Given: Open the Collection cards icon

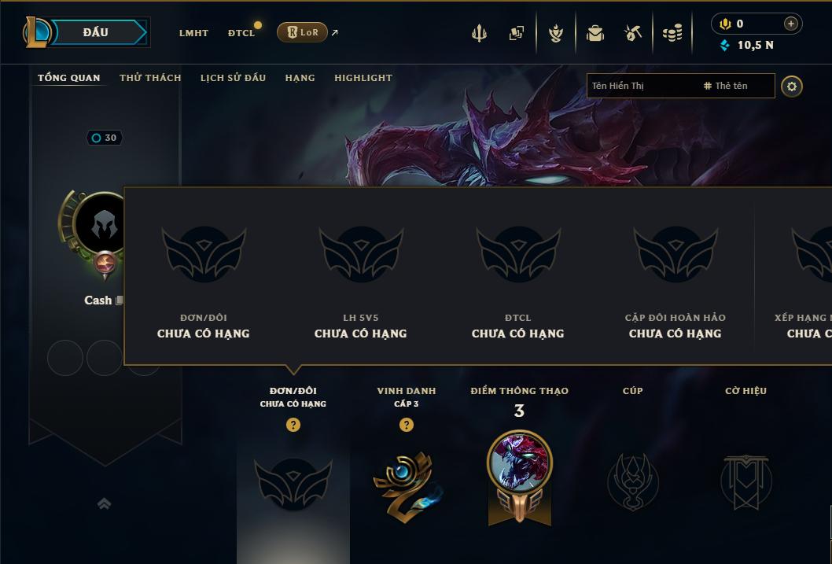Looking at the screenshot, I should pyautogui.click(x=517, y=33).
